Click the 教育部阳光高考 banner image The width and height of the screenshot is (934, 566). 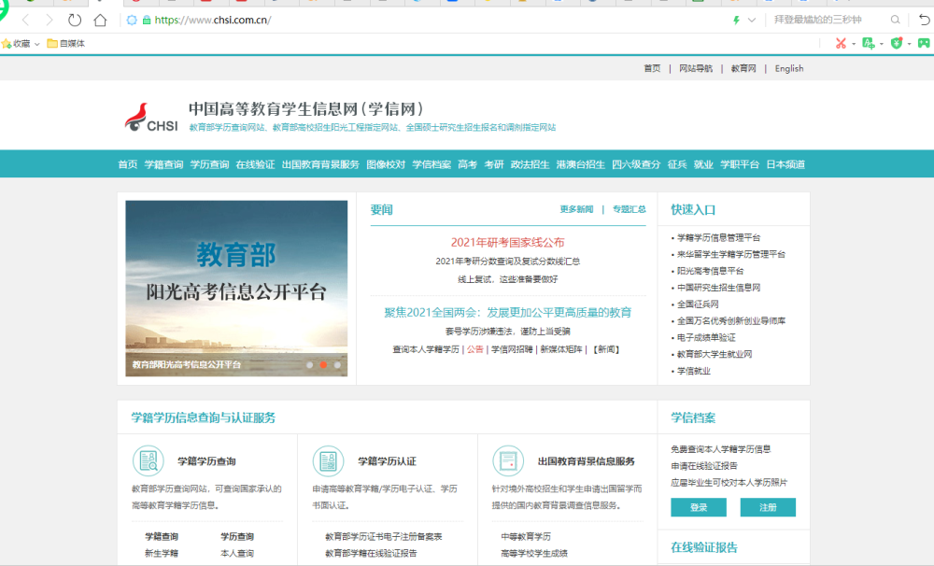click(236, 289)
